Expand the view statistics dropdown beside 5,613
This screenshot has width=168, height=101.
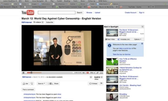click(x=102, y=77)
